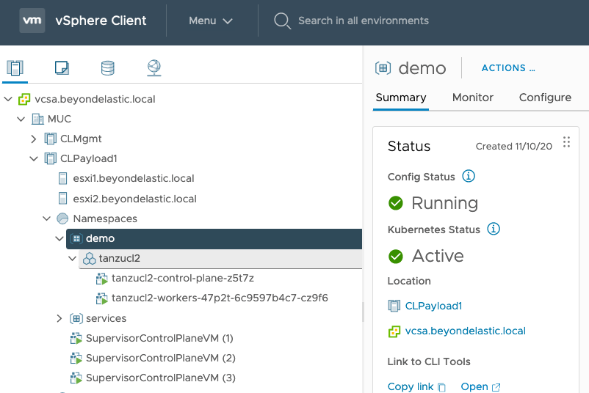The height and width of the screenshot is (393, 589).
Task: Click the search magnifier icon
Action: [x=282, y=21]
